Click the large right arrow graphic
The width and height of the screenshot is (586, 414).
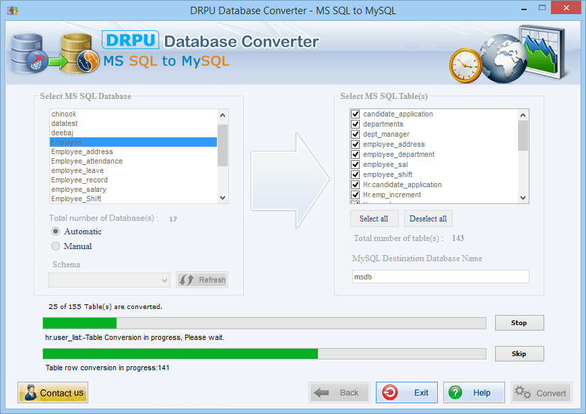click(290, 180)
